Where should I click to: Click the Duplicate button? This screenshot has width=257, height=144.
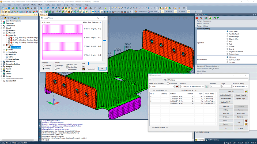point(226,106)
